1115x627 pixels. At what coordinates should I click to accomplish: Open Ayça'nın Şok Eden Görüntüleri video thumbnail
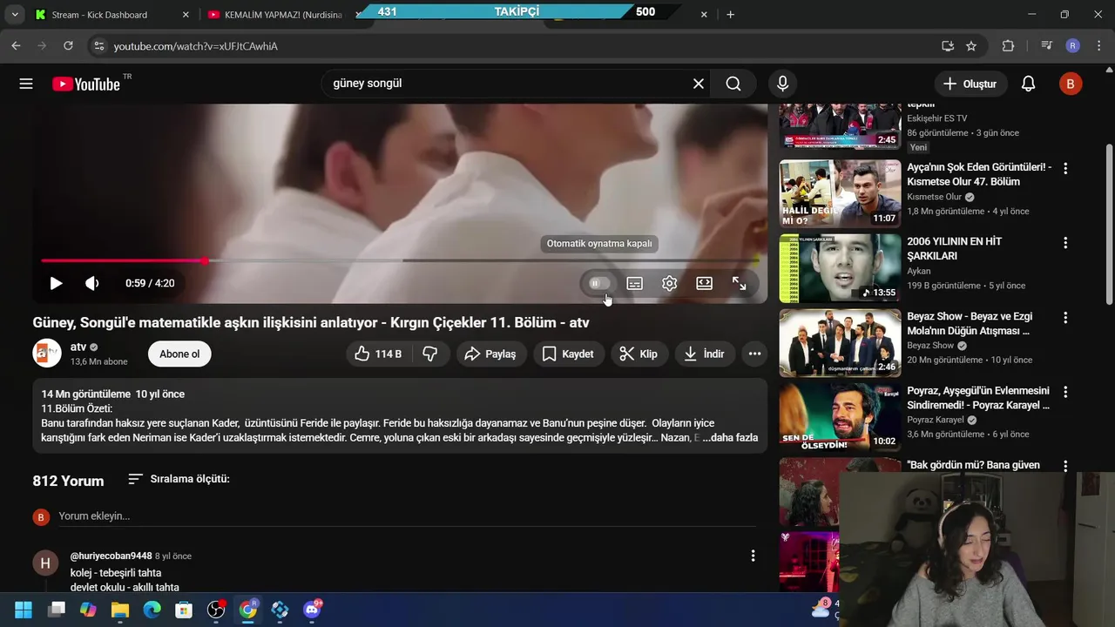(x=840, y=193)
